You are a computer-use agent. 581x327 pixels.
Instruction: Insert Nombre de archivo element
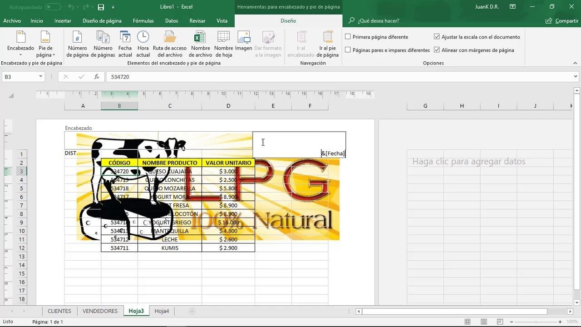pyautogui.click(x=200, y=44)
